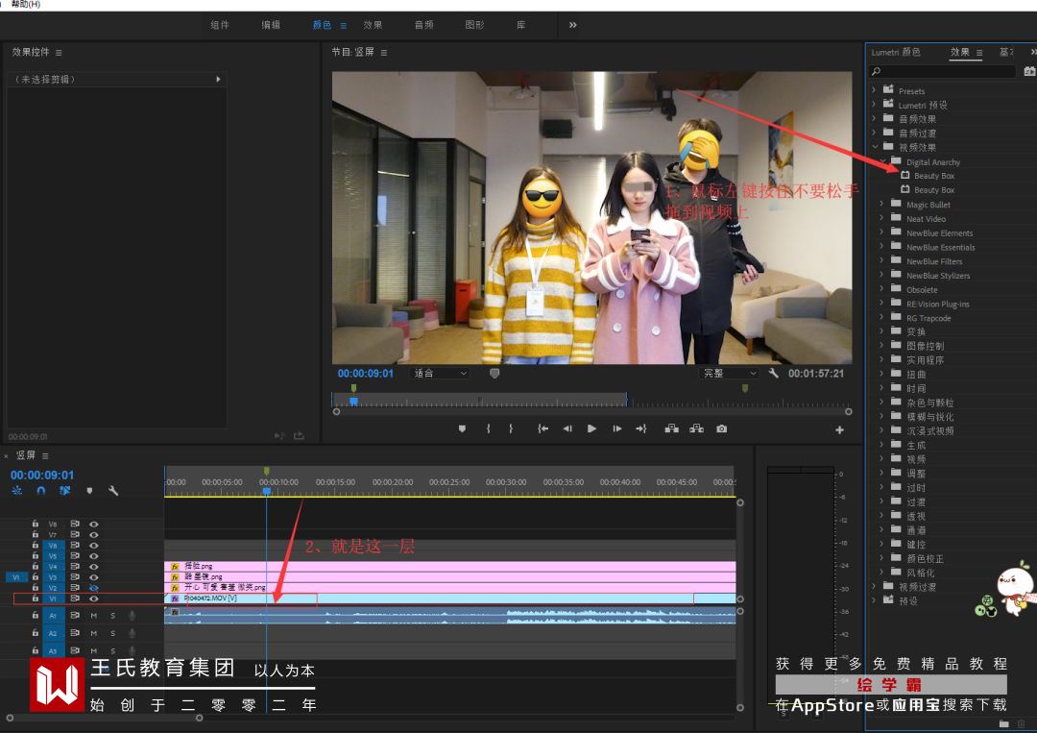
Task: Expand the Presets folder
Action: tap(874, 89)
